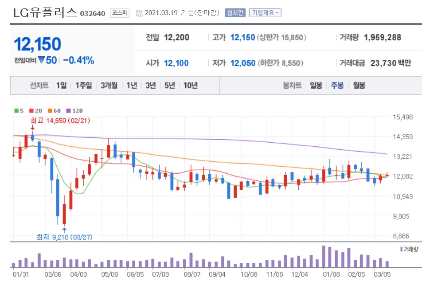
Task: Click the 06/05 date axis label
Action: pyautogui.click(x=135, y=274)
